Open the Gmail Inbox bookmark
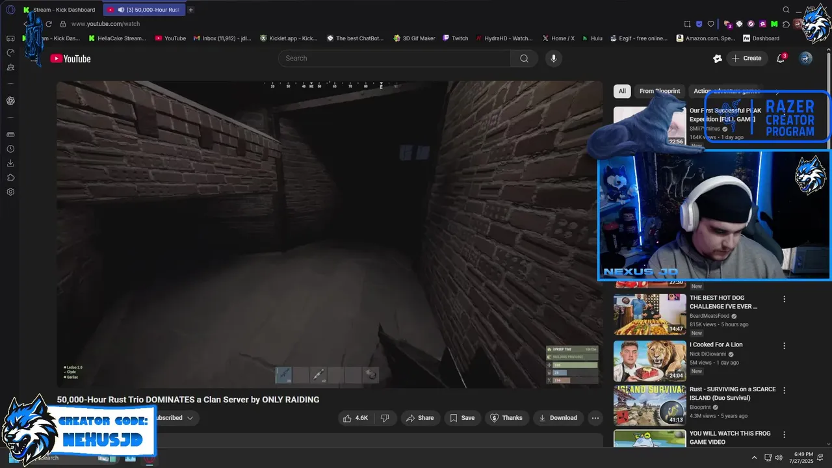The width and height of the screenshot is (832, 468). 222,38
